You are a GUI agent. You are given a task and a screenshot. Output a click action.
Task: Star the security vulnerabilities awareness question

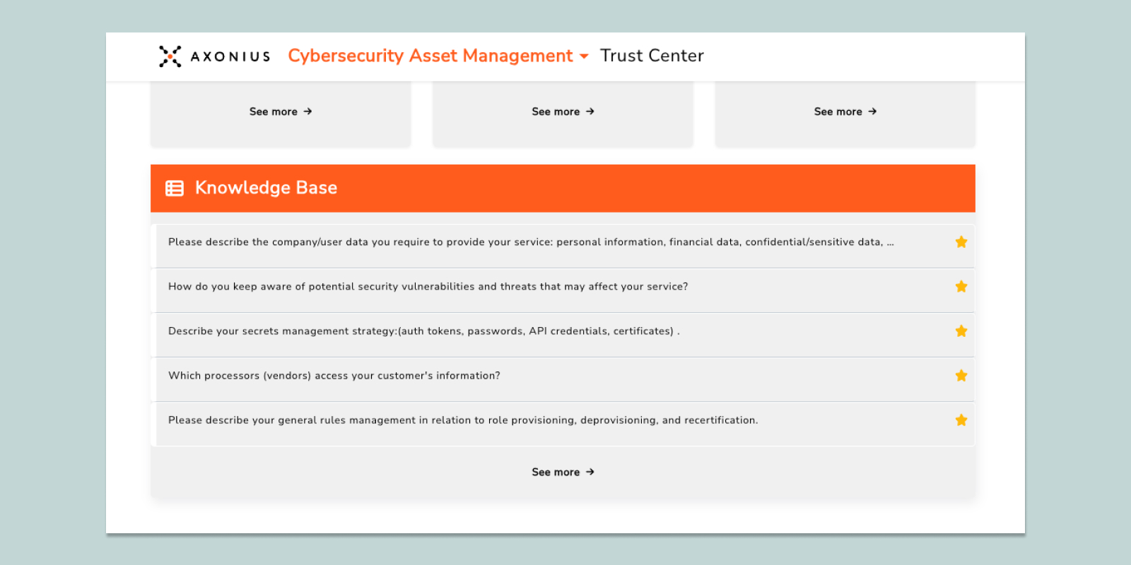pos(961,287)
